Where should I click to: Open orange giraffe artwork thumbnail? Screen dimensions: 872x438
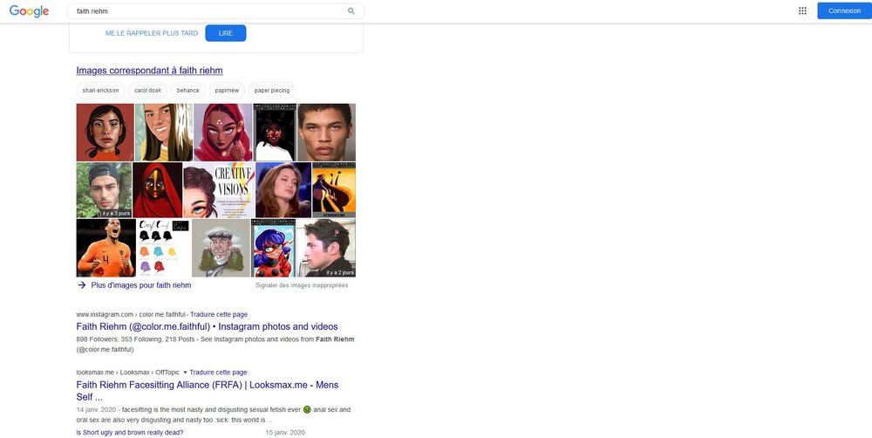[x=334, y=190]
